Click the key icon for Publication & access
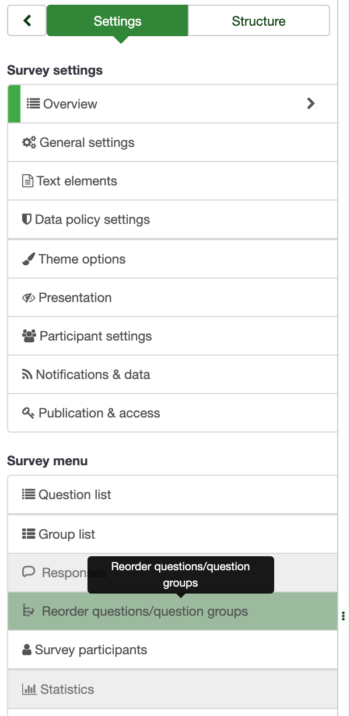This screenshot has width=350, height=716. 28,413
